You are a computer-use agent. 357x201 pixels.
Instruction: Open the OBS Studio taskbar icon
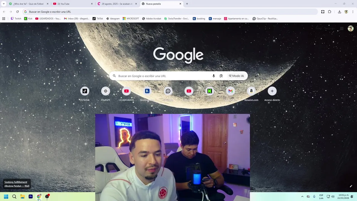(47, 197)
